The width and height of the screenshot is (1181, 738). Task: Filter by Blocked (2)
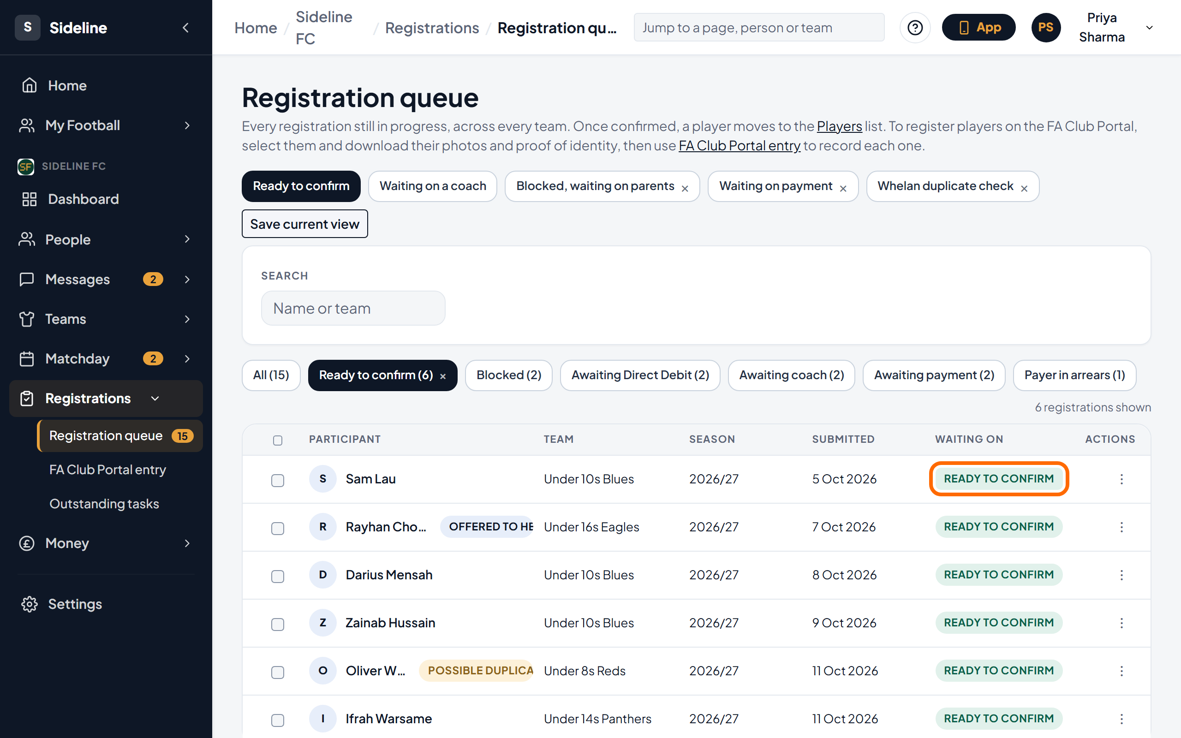click(508, 375)
